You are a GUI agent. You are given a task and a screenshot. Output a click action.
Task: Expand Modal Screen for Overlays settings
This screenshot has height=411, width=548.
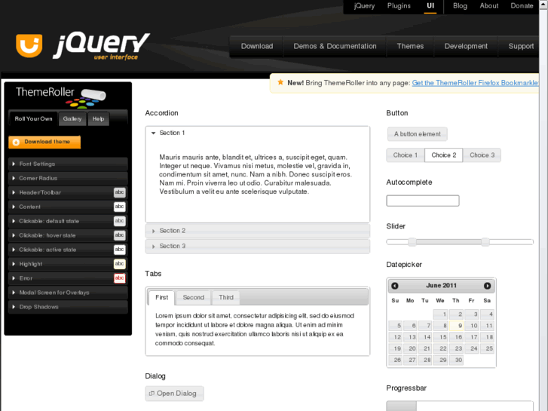[68, 293]
